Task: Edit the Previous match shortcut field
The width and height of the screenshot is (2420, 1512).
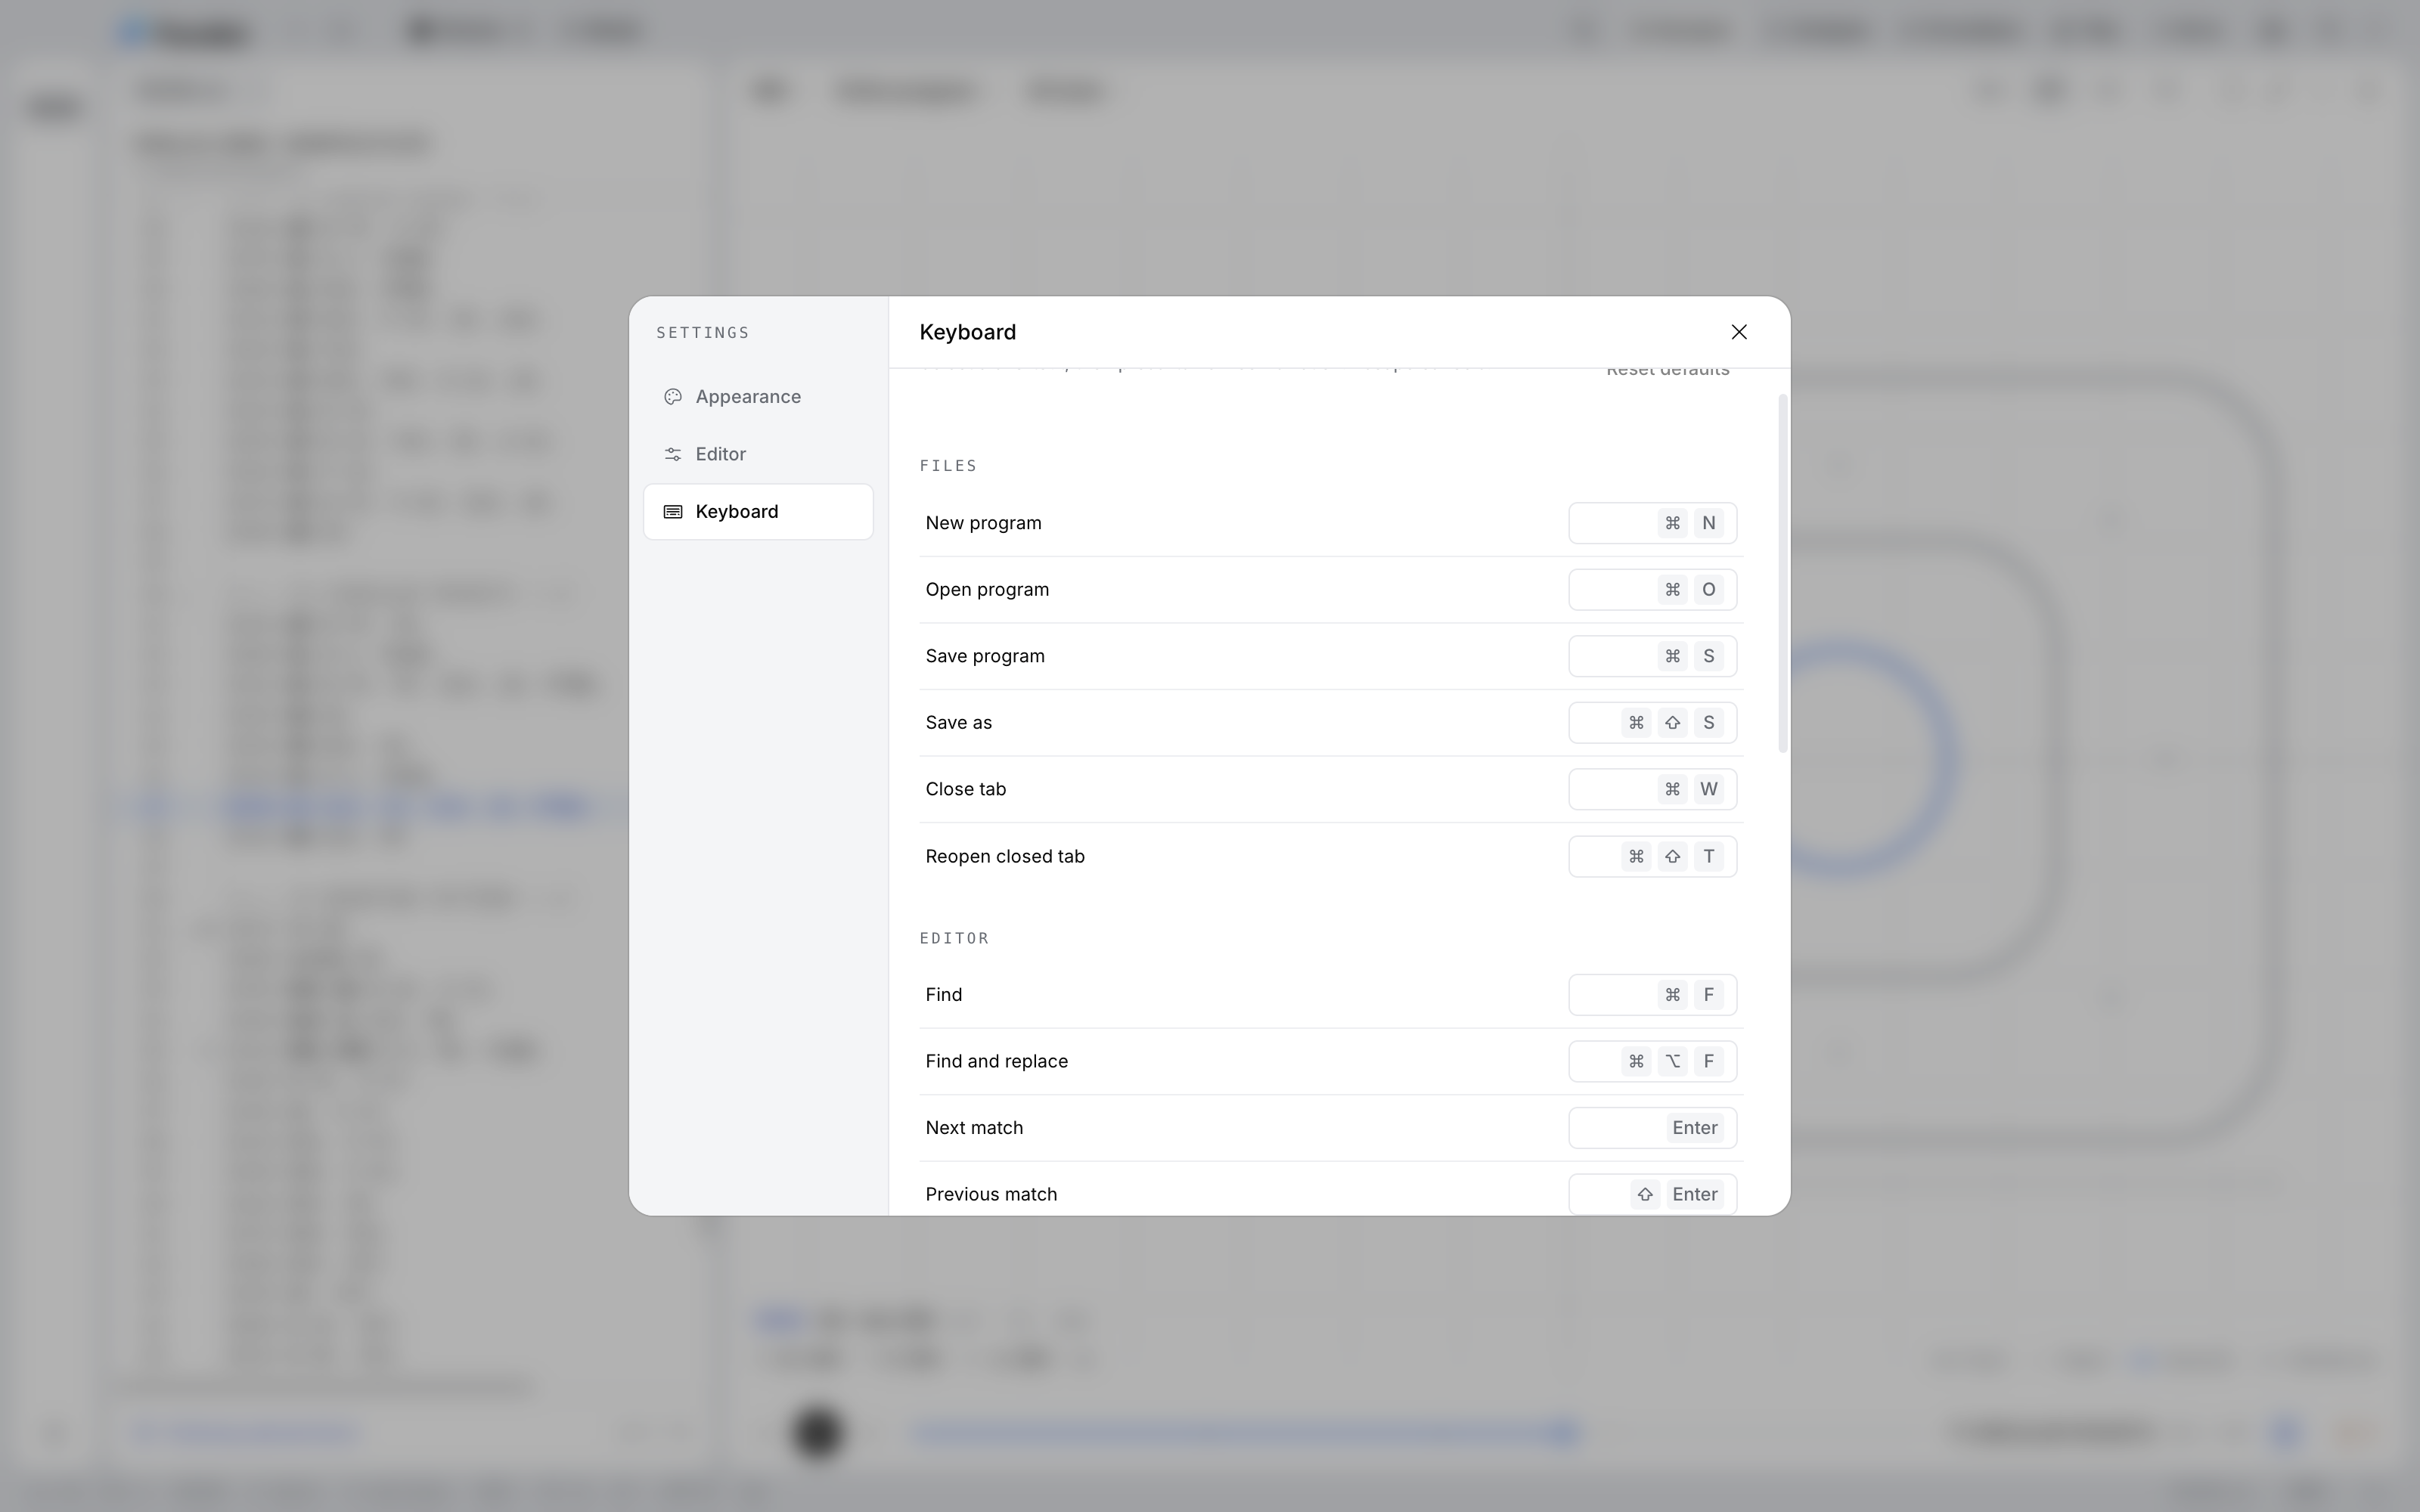Action: [1653, 1194]
